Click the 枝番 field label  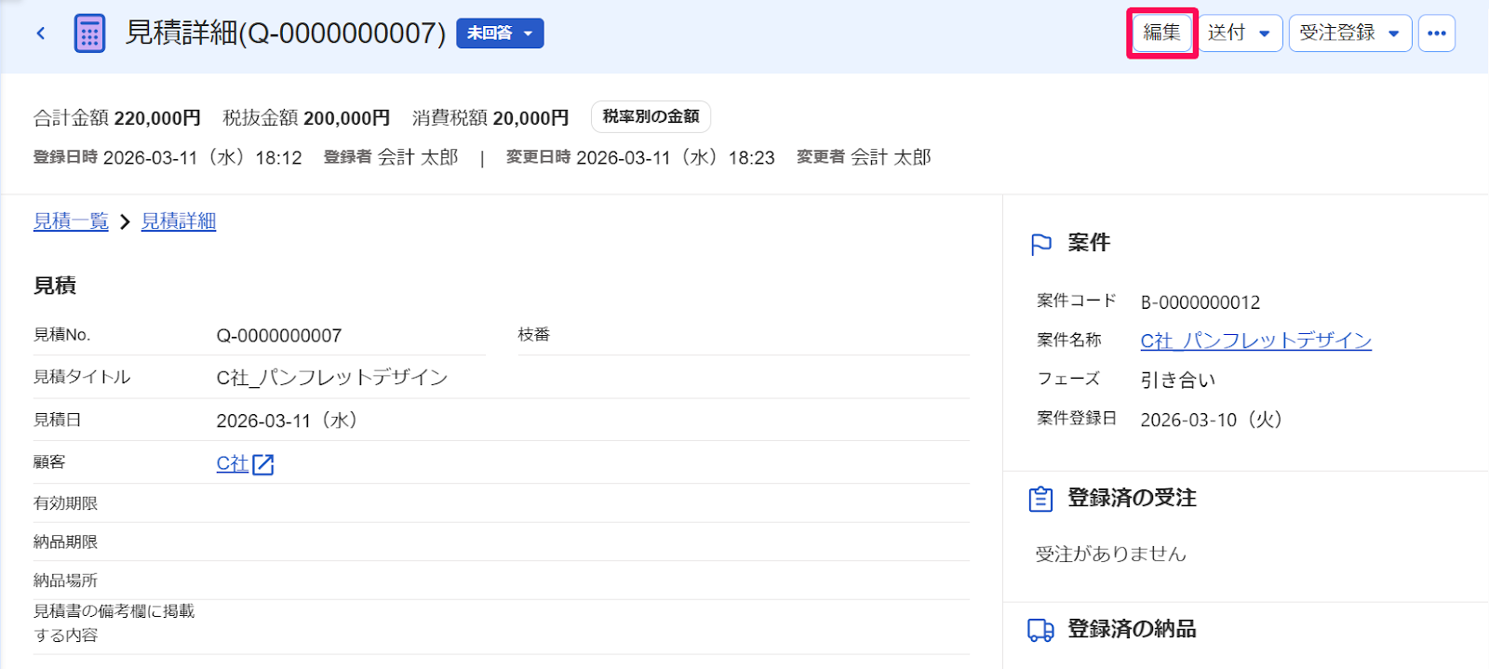coord(534,334)
